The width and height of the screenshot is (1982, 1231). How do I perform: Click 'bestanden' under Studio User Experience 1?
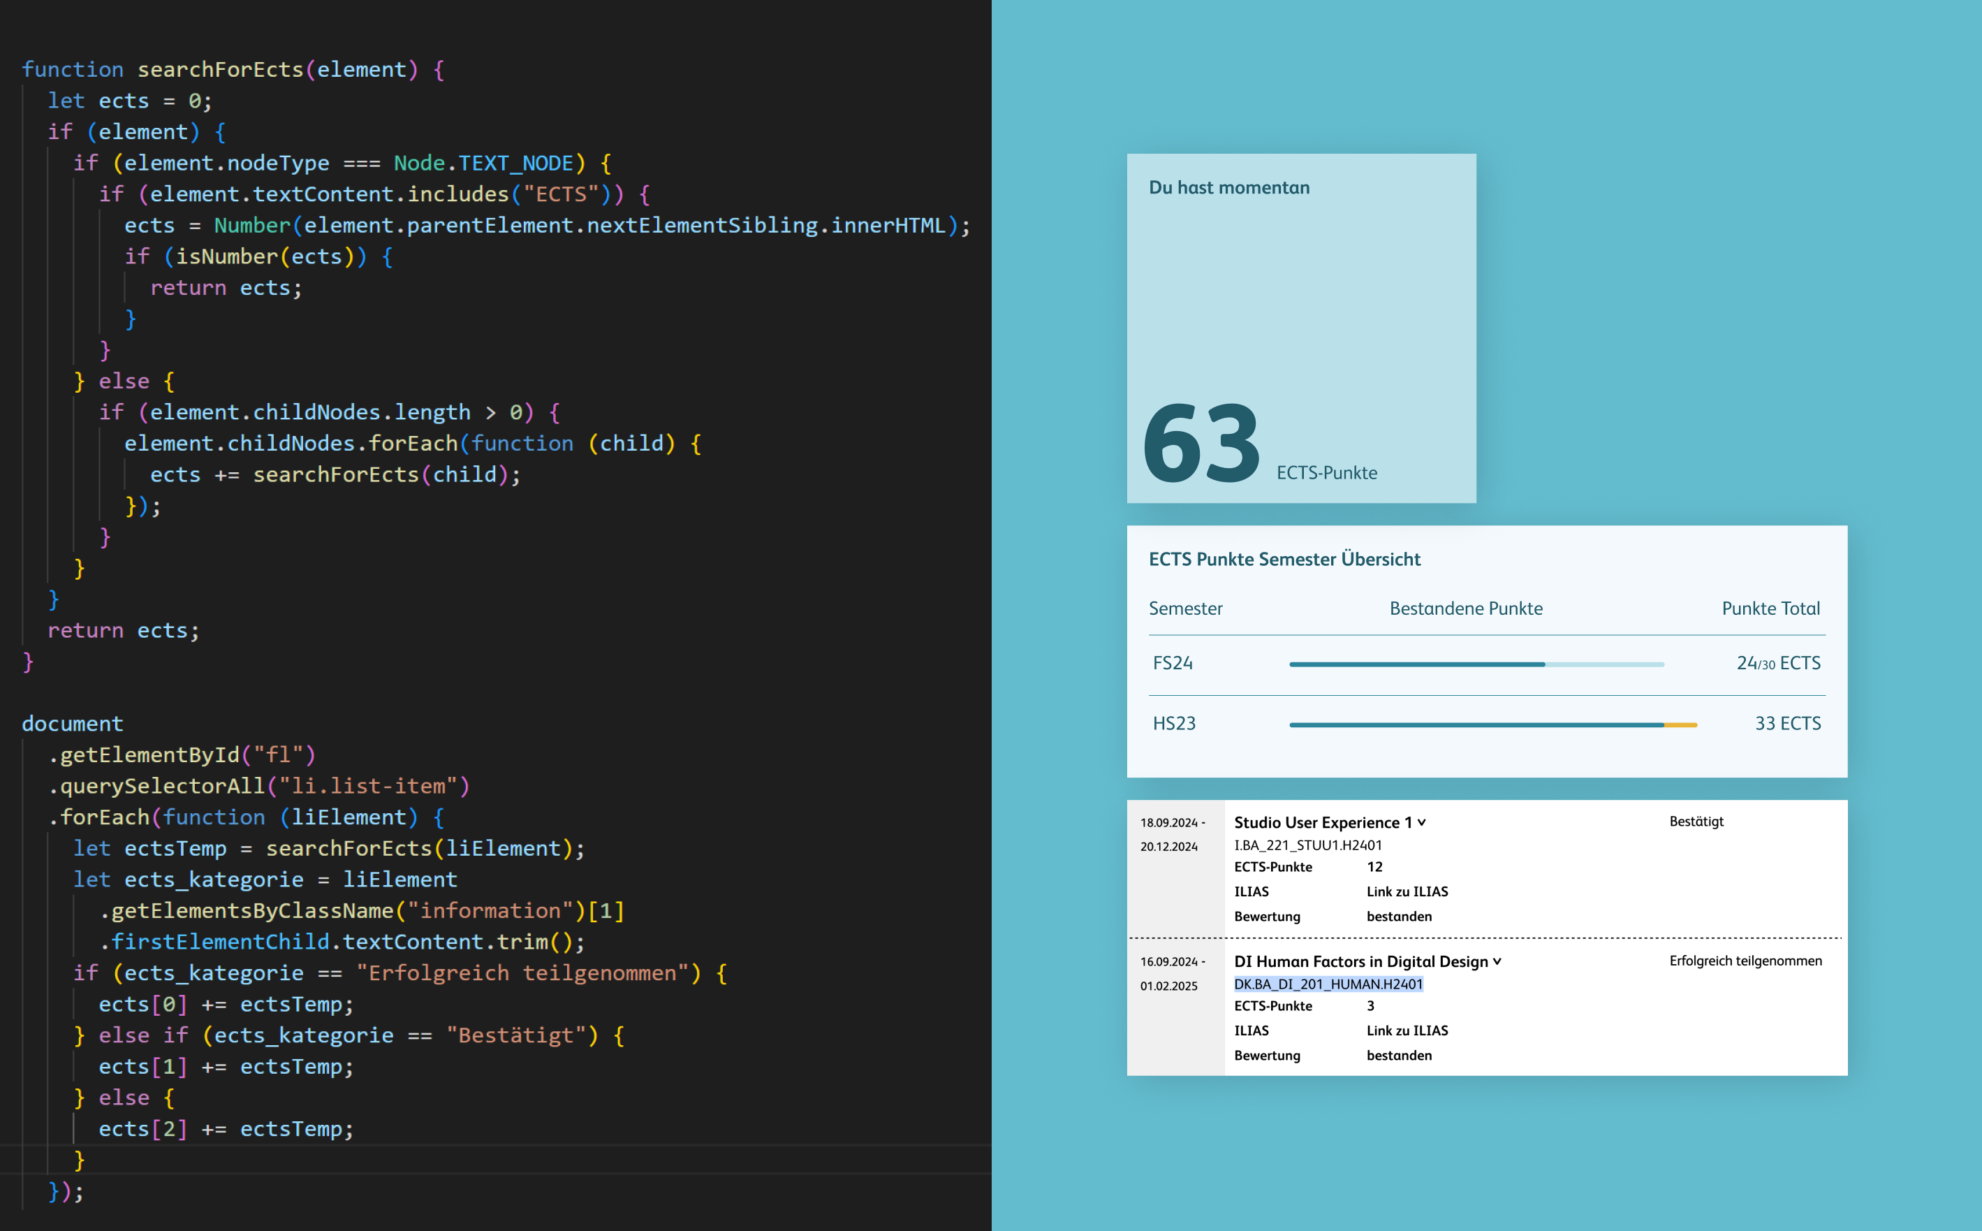pyautogui.click(x=1399, y=917)
